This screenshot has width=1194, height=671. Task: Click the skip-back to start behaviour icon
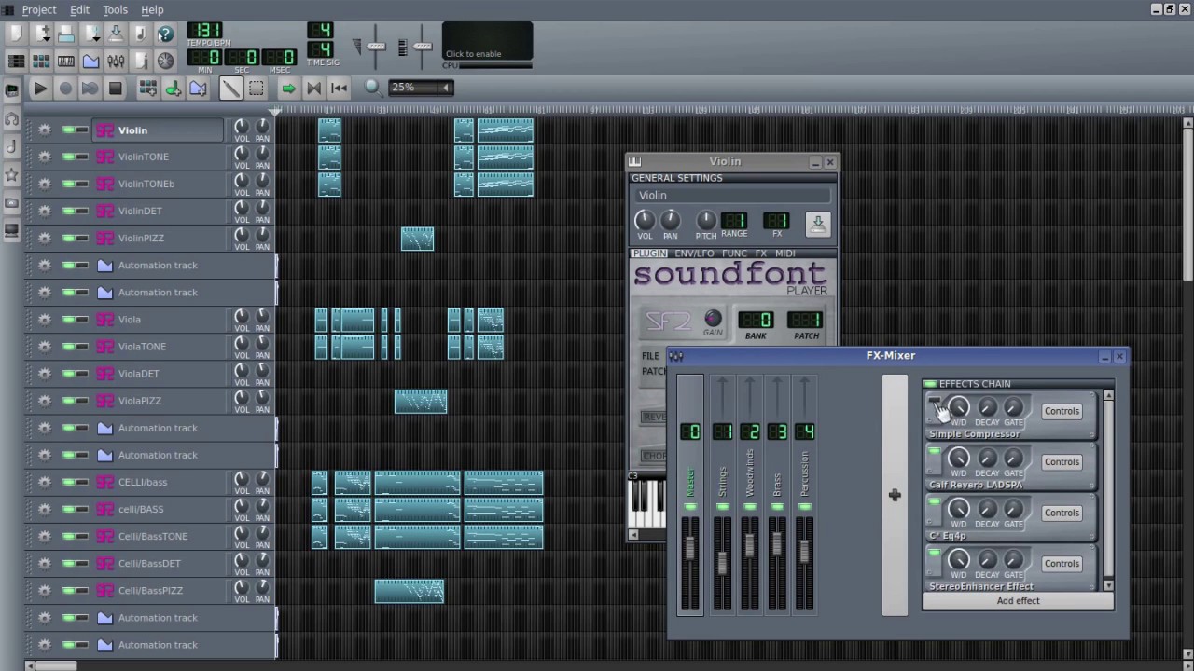339,89
